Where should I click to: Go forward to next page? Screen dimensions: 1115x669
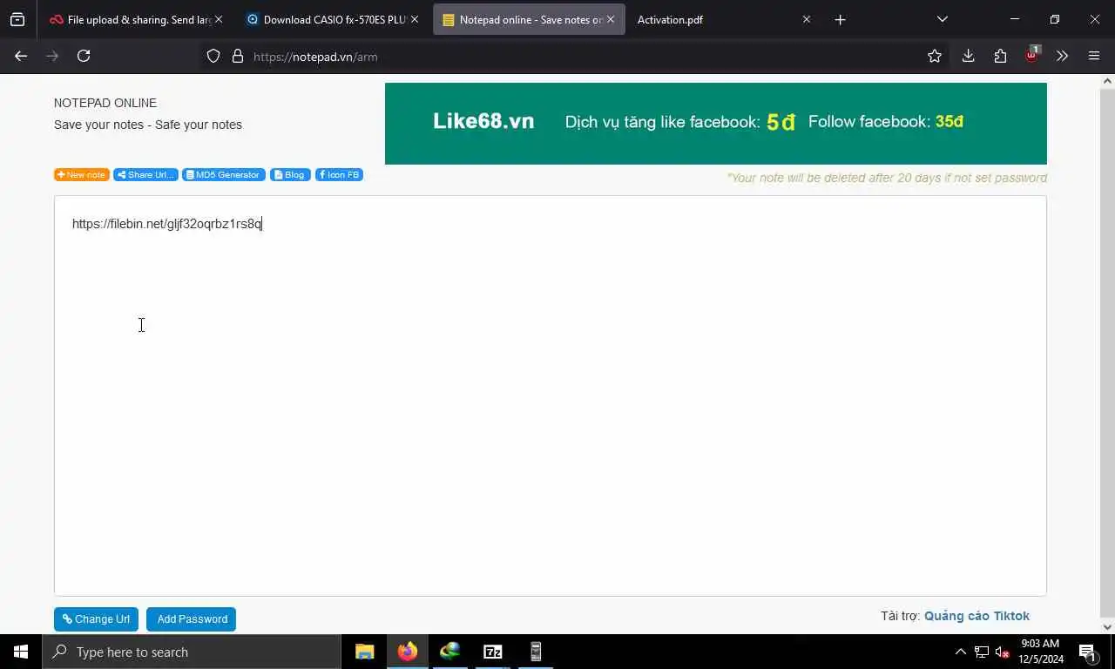click(52, 56)
